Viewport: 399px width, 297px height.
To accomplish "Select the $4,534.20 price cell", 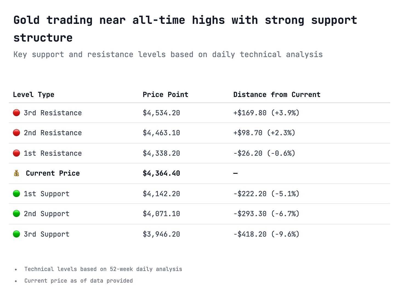I will coord(161,113).
